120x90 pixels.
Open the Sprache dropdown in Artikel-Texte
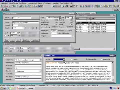(x=64, y=59)
